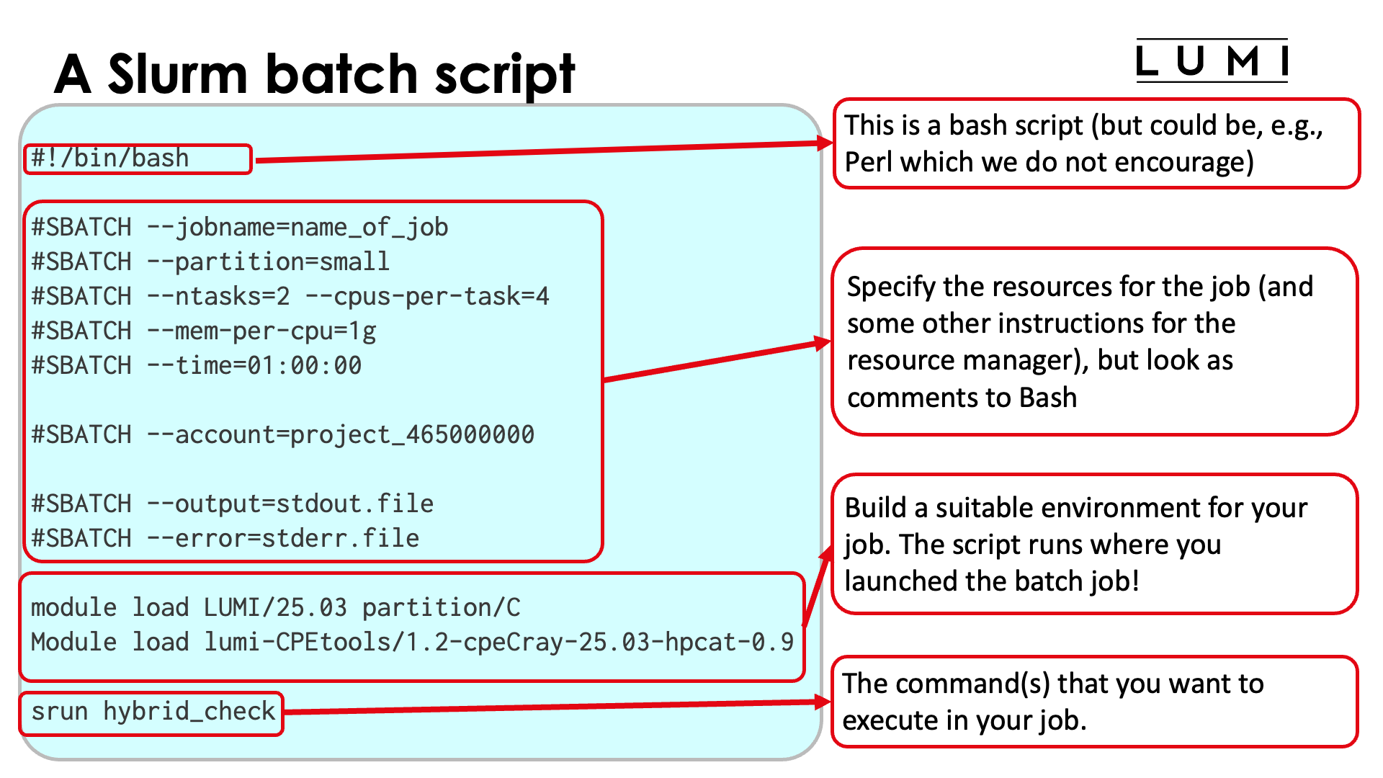Click the suitable environment callout box

(x=1095, y=544)
